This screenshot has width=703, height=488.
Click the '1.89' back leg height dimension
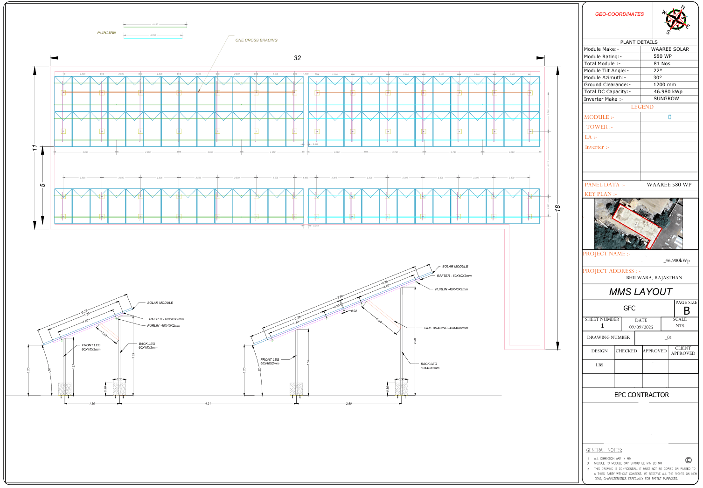[133, 355]
